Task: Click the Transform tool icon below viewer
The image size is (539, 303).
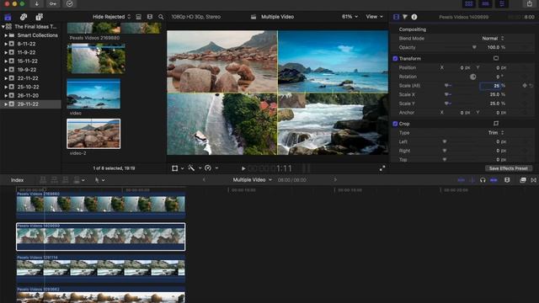Action: click(x=175, y=168)
